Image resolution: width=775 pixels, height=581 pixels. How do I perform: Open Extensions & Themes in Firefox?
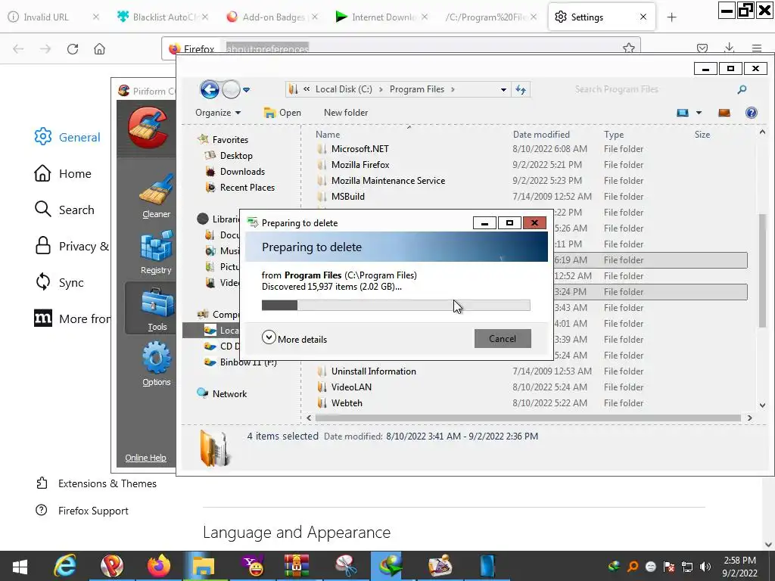point(96,483)
